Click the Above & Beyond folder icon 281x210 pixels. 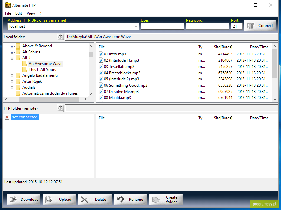(x=18, y=46)
